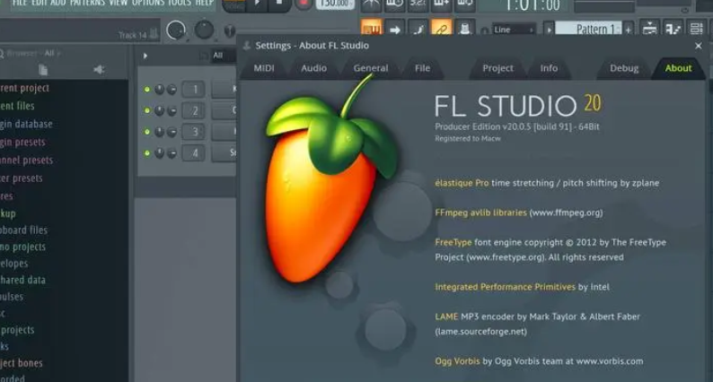Screen dimensions: 713x382
Task: Select mixer track number 1 box
Action: coord(195,90)
